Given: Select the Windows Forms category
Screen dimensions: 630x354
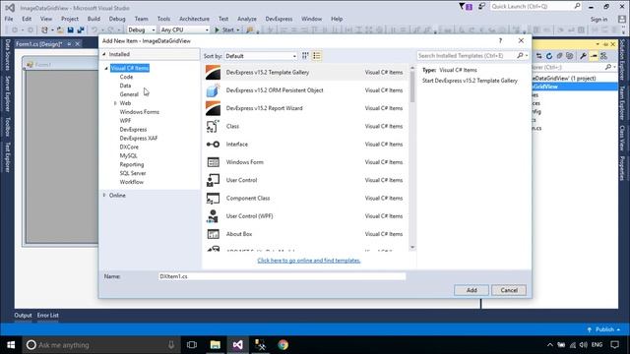Looking at the screenshot, I should coord(140,112).
